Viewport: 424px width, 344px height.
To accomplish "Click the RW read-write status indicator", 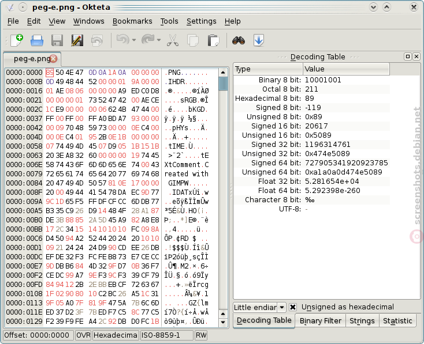I will click(201, 335).
